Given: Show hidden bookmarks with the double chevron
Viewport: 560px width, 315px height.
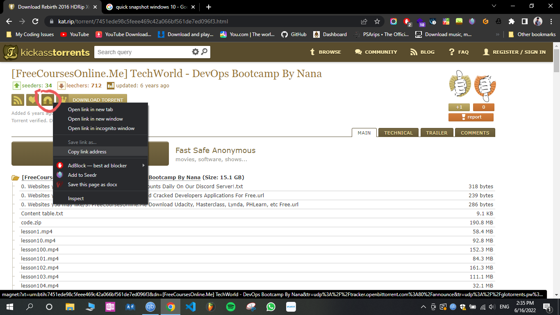Looking at the screenshot, I should pos(498,34).
